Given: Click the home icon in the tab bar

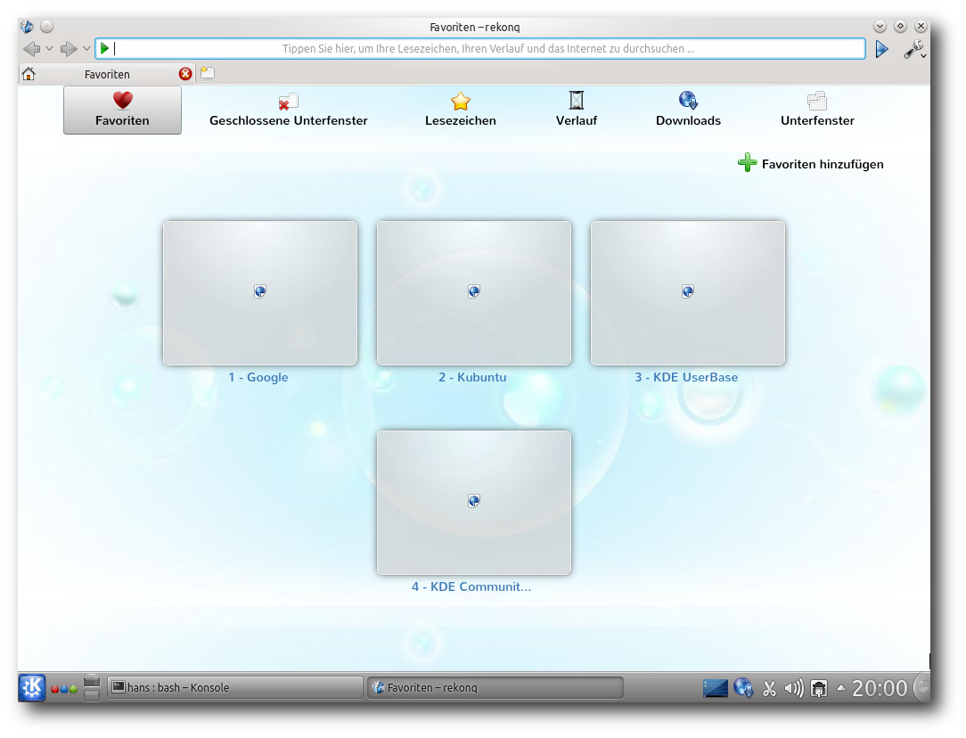Looking at the screenshot, I should pyautogui.click(x=29, y=74).
